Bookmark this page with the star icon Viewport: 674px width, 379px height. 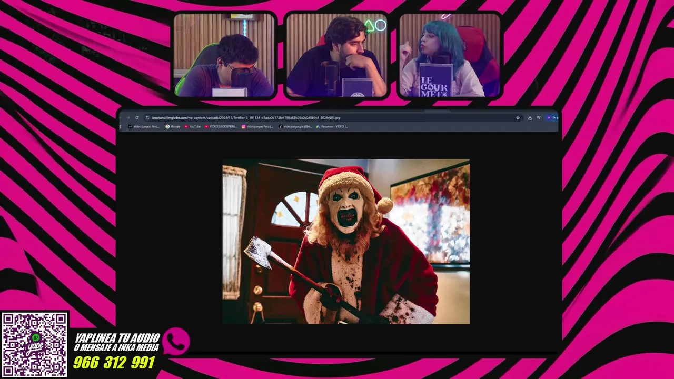point(518,118)
